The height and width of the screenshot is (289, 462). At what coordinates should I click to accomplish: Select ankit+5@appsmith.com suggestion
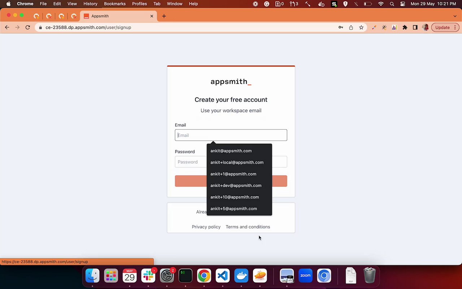239,209
